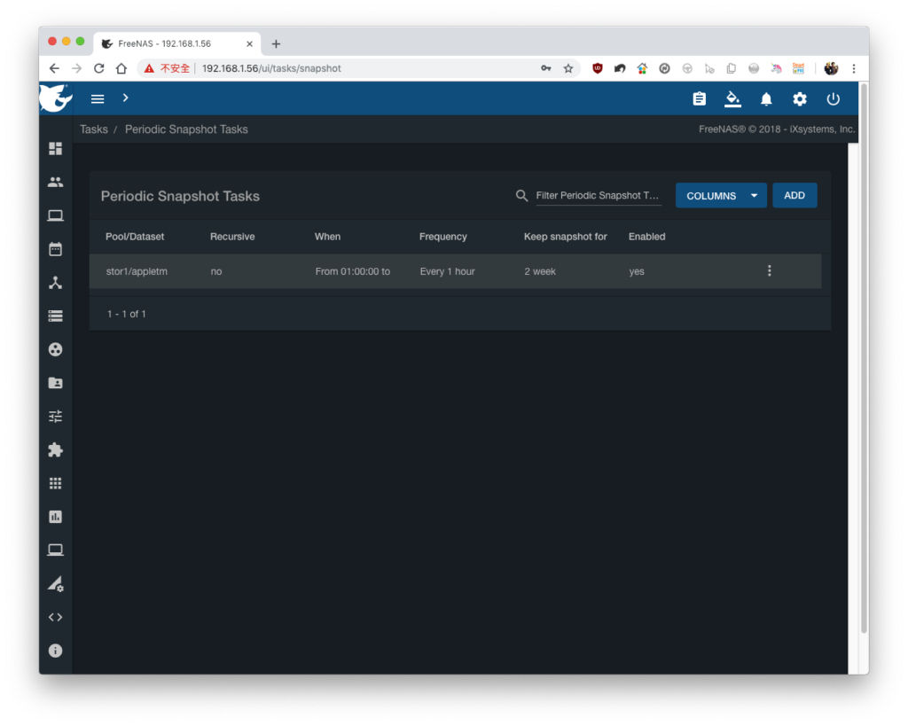The width and height of the screenshot is (908, 726).
Task: Click the browser address bar URL
Action: pos(271,68)
